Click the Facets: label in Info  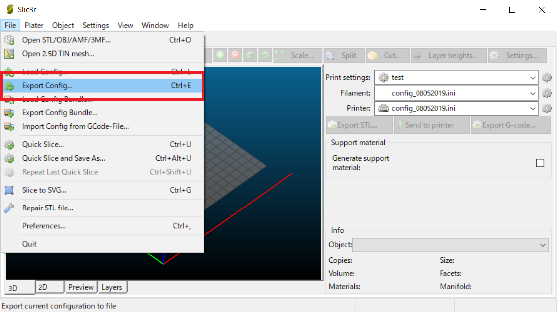(451, 273)
